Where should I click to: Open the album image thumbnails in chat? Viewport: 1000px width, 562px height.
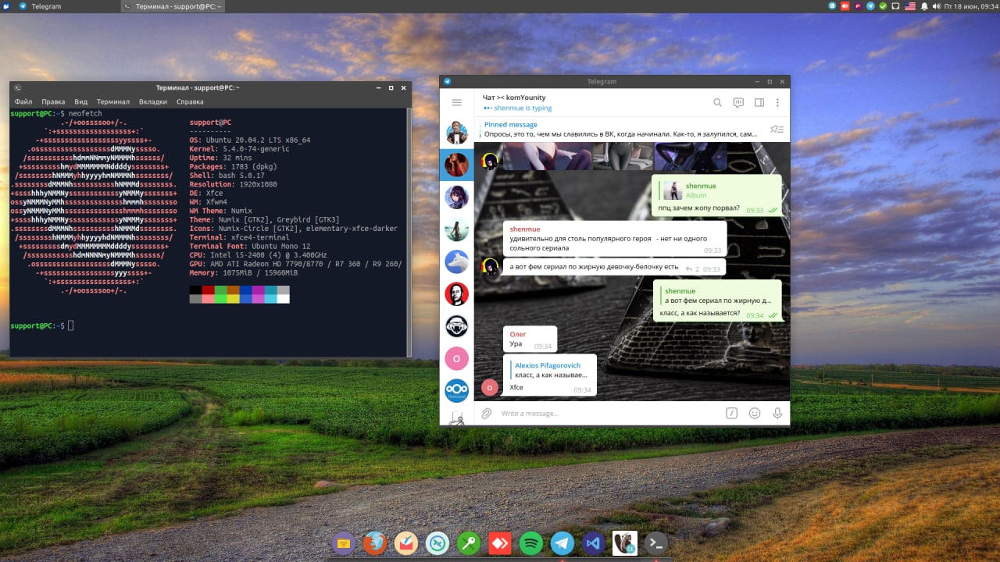pos(615,157)
